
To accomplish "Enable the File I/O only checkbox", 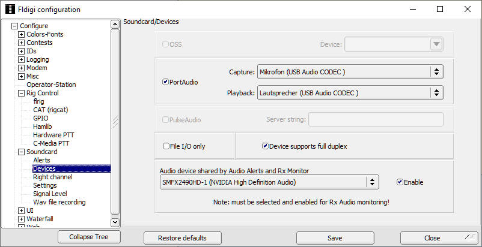I will point(166,146).
